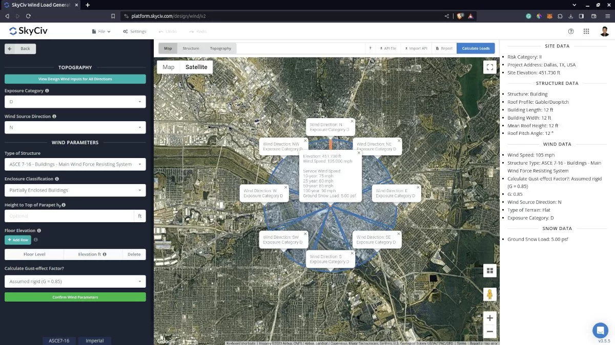Viewport: 615px width, 345px height.
Task: Open the help question mark icon
Action: [x=571, y=31]
